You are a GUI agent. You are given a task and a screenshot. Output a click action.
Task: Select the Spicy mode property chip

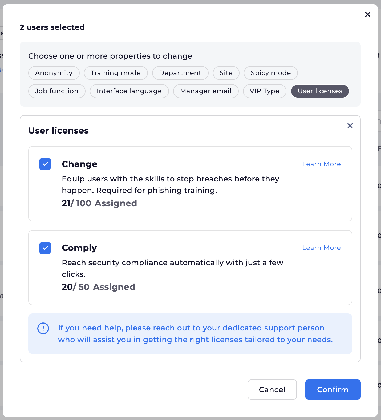coord(271,73)
